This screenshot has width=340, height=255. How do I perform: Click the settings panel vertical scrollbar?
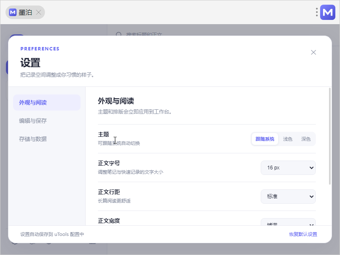[x=330, y=136]
